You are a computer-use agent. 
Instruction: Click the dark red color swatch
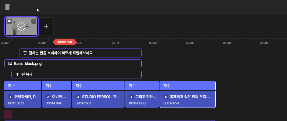pos(8,114)
